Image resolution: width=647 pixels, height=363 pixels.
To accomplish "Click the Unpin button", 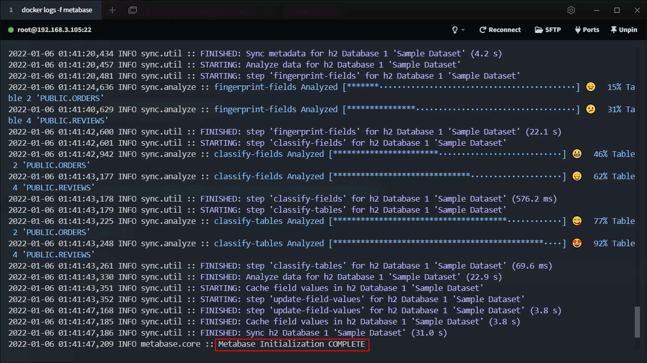I will (x=624, y=30).
